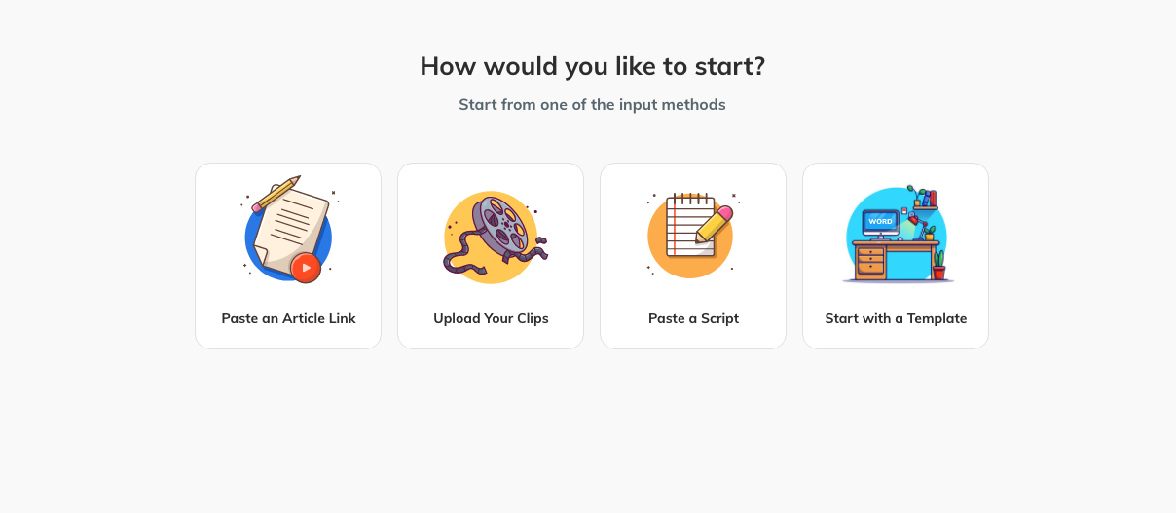The width and height of the screenshot is (1176, 513).
Task: Select the "Paste an Article Link" label
Action: click(288, 318)
